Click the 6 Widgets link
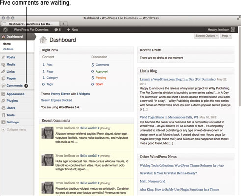Viewport: 241px width, 196px height. click(x=83, y=94)
